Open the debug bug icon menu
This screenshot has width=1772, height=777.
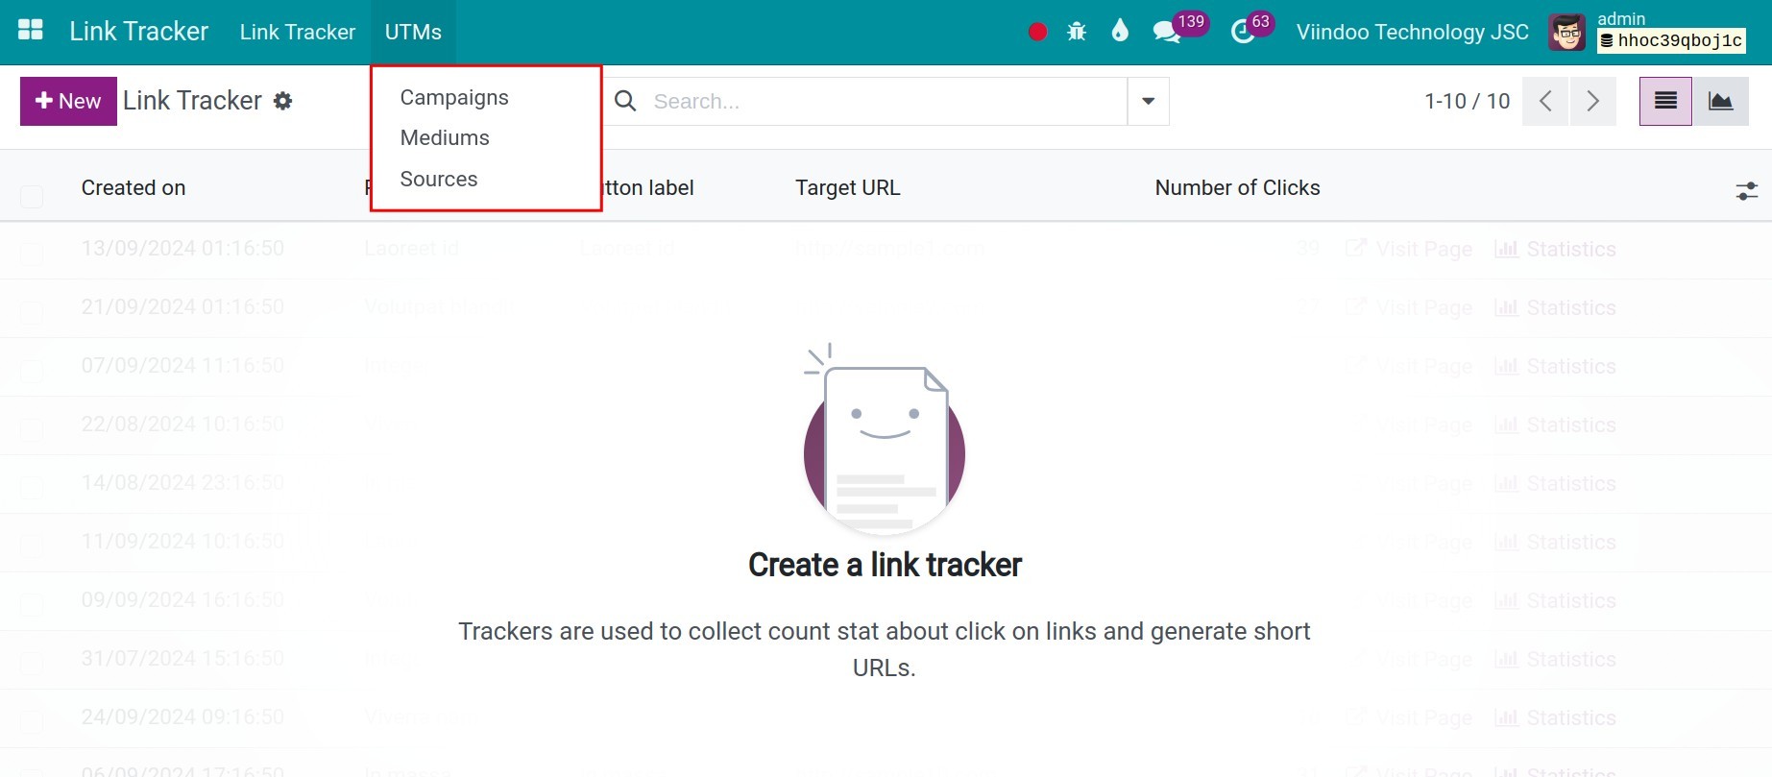click(1077, 32)
